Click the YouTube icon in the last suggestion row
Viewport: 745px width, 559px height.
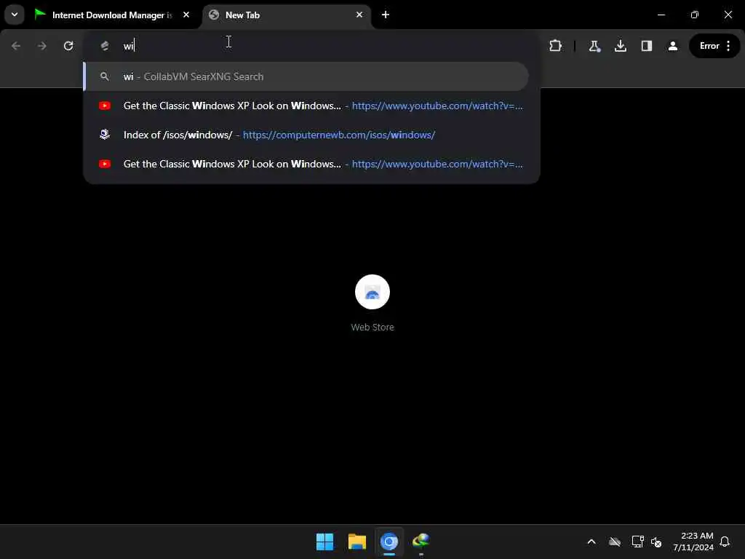click(105, 164)
